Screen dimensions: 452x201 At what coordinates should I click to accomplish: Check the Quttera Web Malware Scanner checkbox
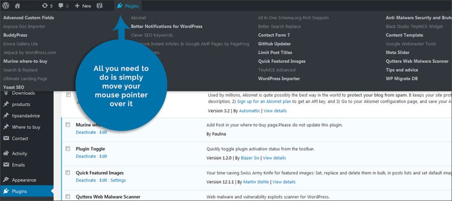click(x=68, y=197)
